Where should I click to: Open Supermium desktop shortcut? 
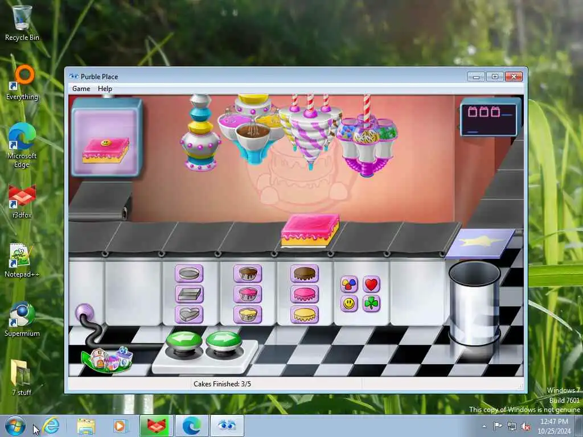coord(22,320)
